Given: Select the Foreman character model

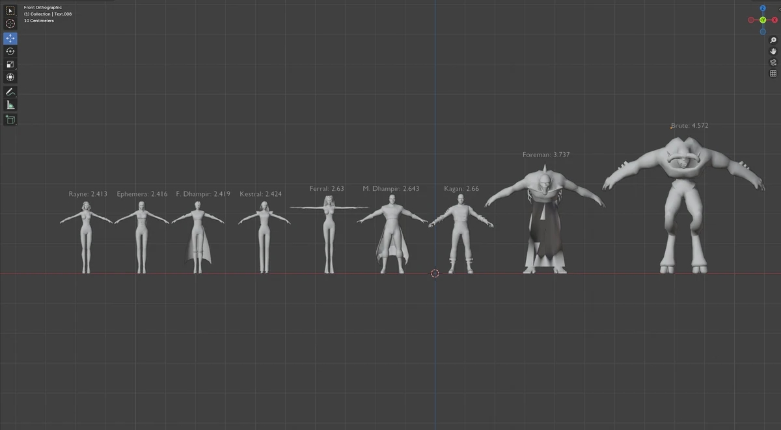Looking at the screenshot, I should pyautogui.click(x=545, y=221).
